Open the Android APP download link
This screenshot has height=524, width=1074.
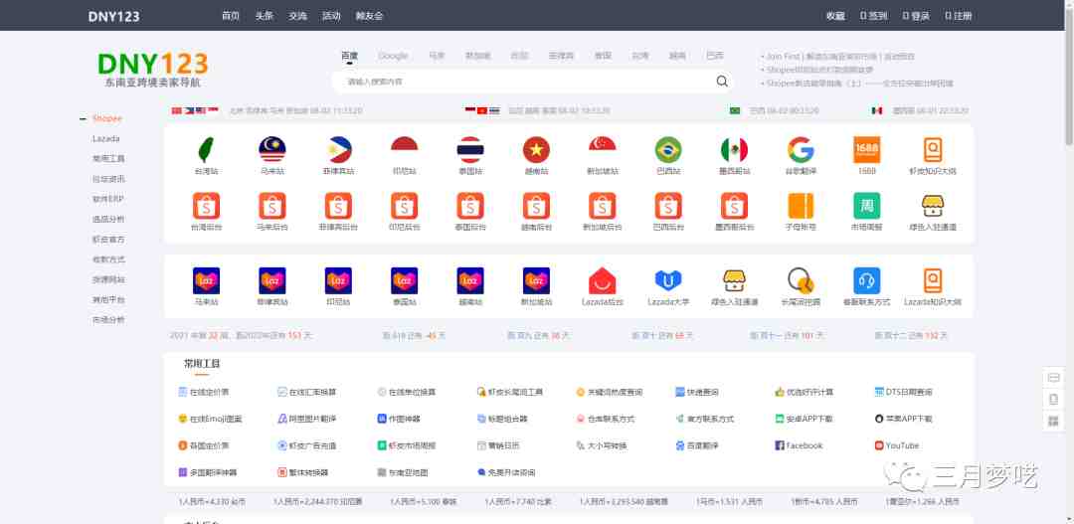tap(804, 419)
